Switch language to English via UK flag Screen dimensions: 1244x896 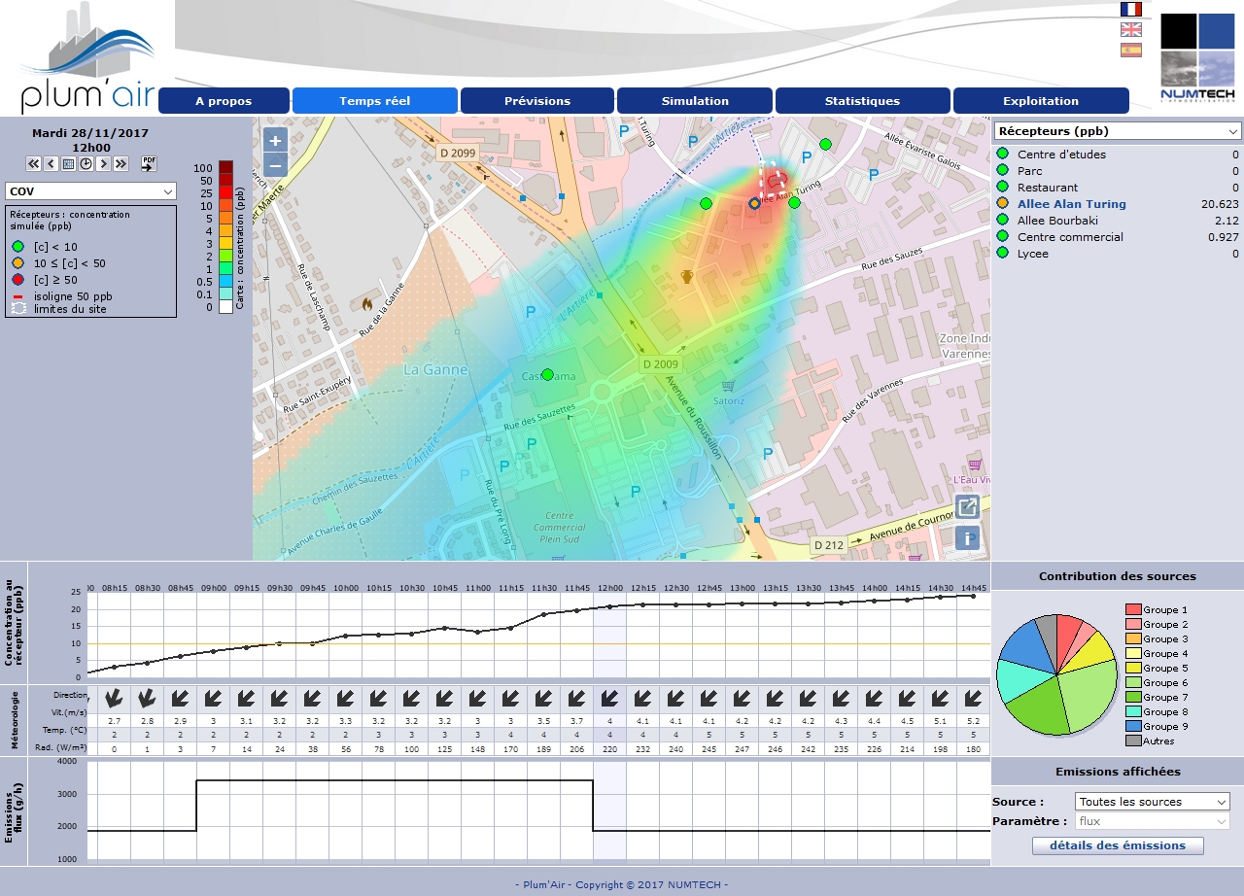pyautogui.click(x=1131, y=29)
